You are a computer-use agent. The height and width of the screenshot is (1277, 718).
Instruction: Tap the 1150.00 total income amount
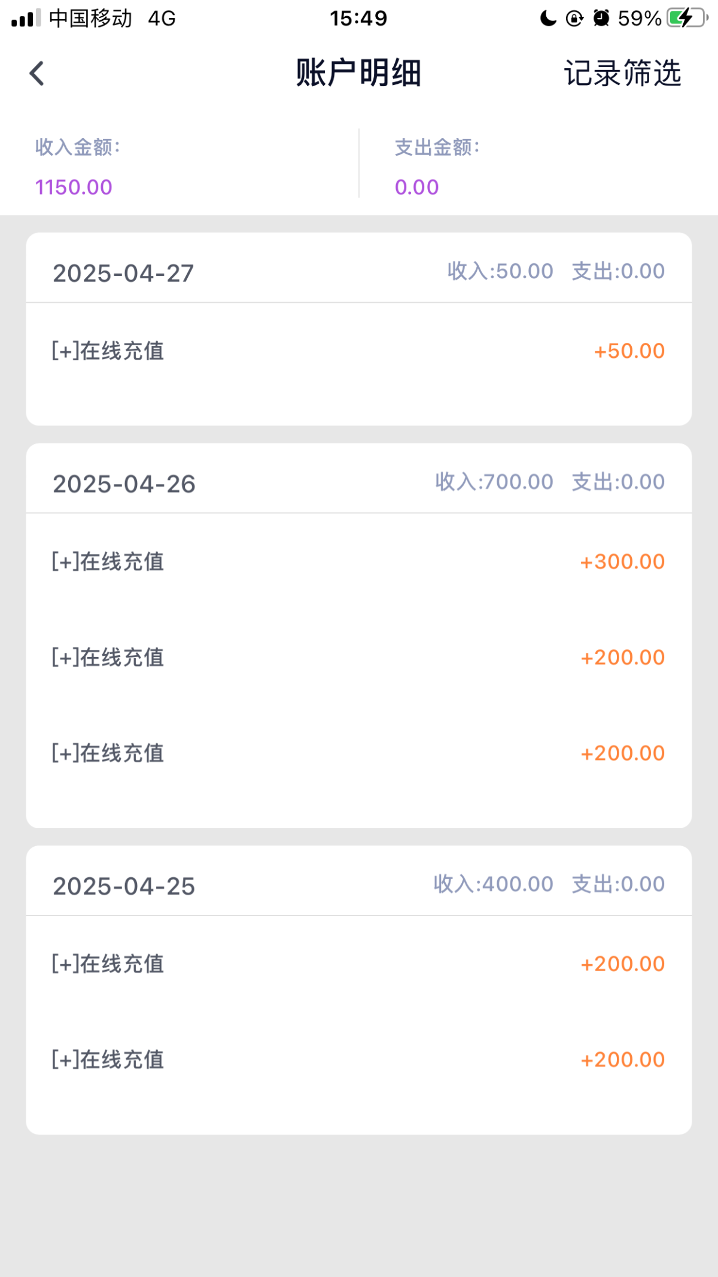(x=74, y=187)
